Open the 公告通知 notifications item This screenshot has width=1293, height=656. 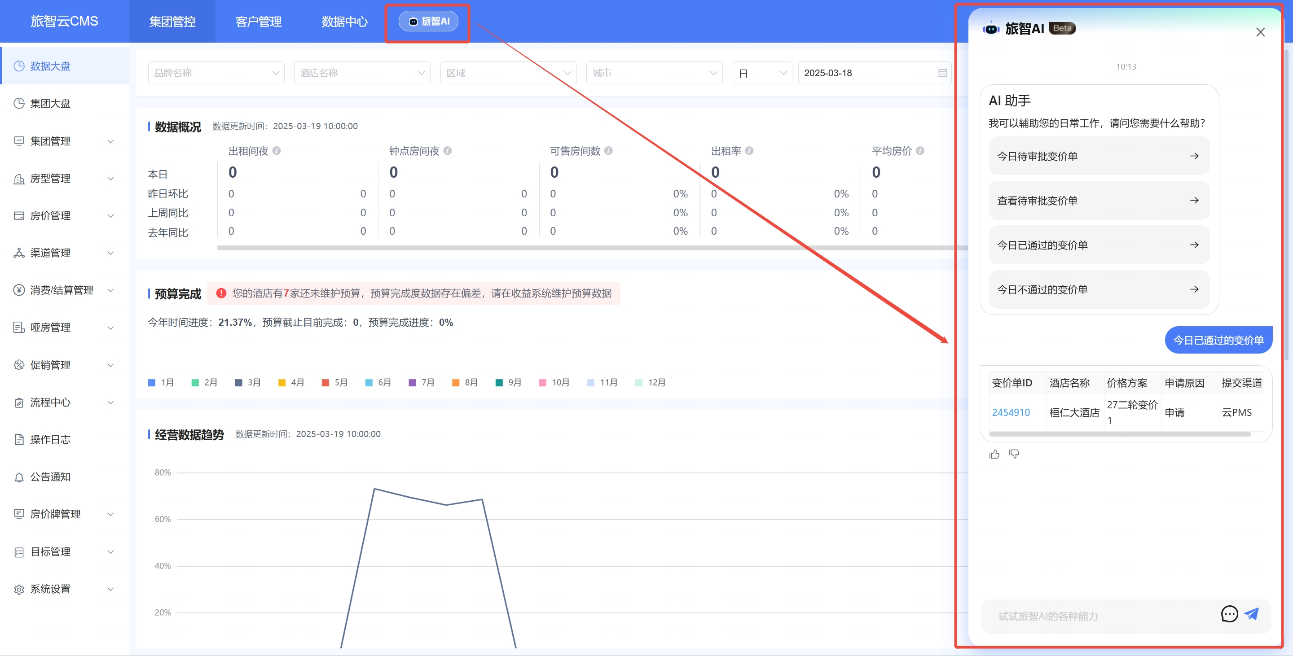tap(64, 477)
